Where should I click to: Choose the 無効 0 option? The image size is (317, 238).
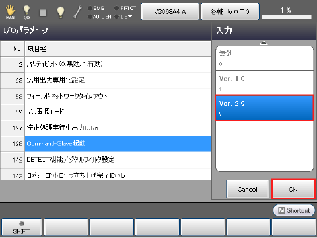(264, 58)
